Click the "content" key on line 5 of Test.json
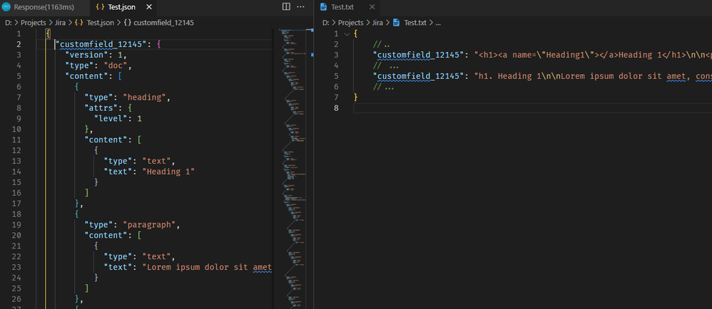This screenshot has width=712, height=309. click(x=88, y=76)
